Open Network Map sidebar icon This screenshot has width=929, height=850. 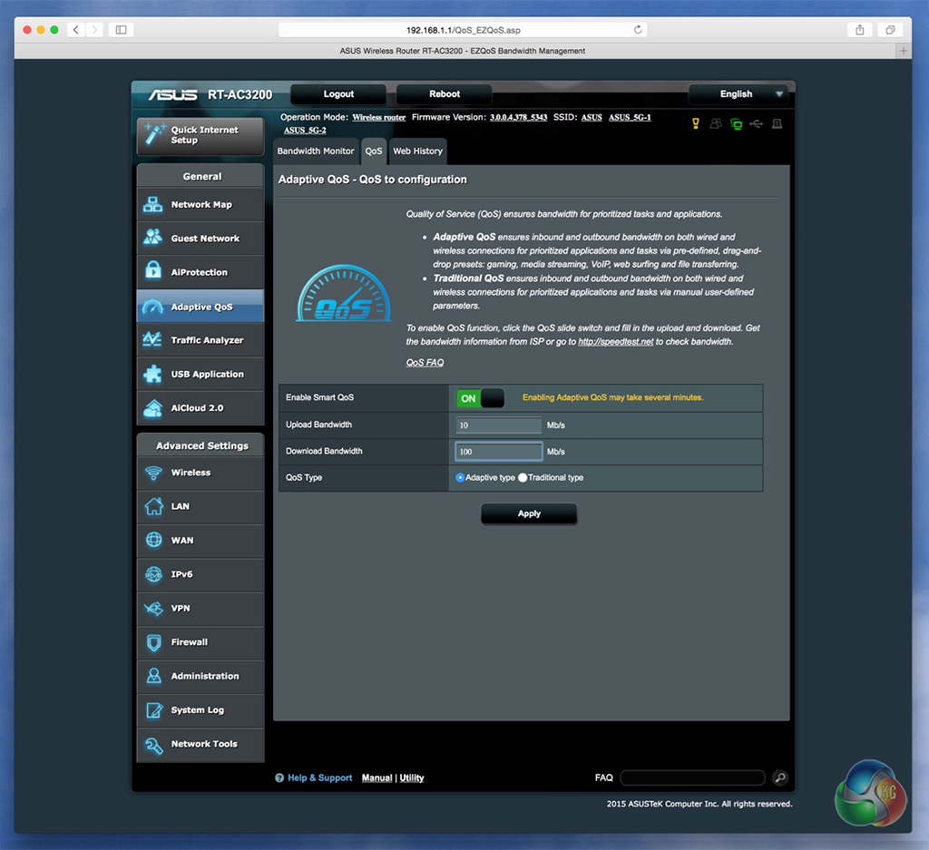coord(152,204)
